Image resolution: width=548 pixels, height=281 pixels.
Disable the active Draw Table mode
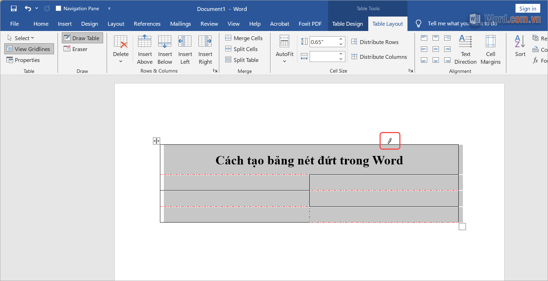[82, 38]
